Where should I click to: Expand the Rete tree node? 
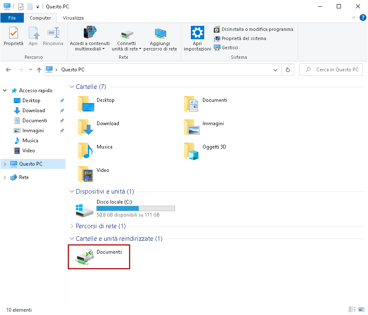click(x=5, y=177)
